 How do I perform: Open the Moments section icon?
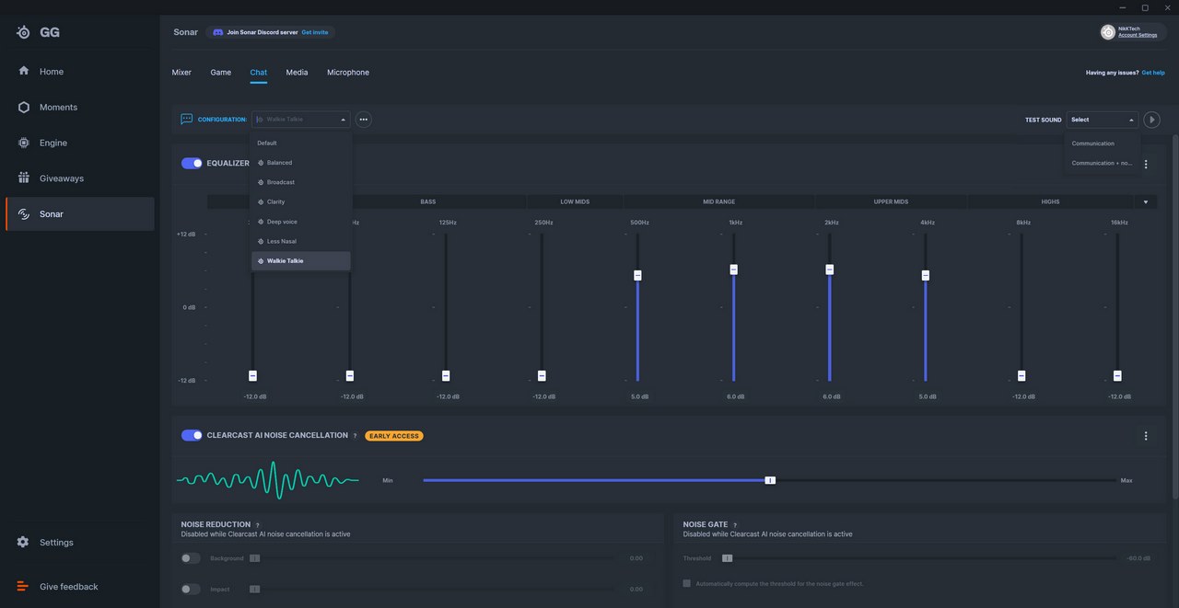[x=24, y=108]
